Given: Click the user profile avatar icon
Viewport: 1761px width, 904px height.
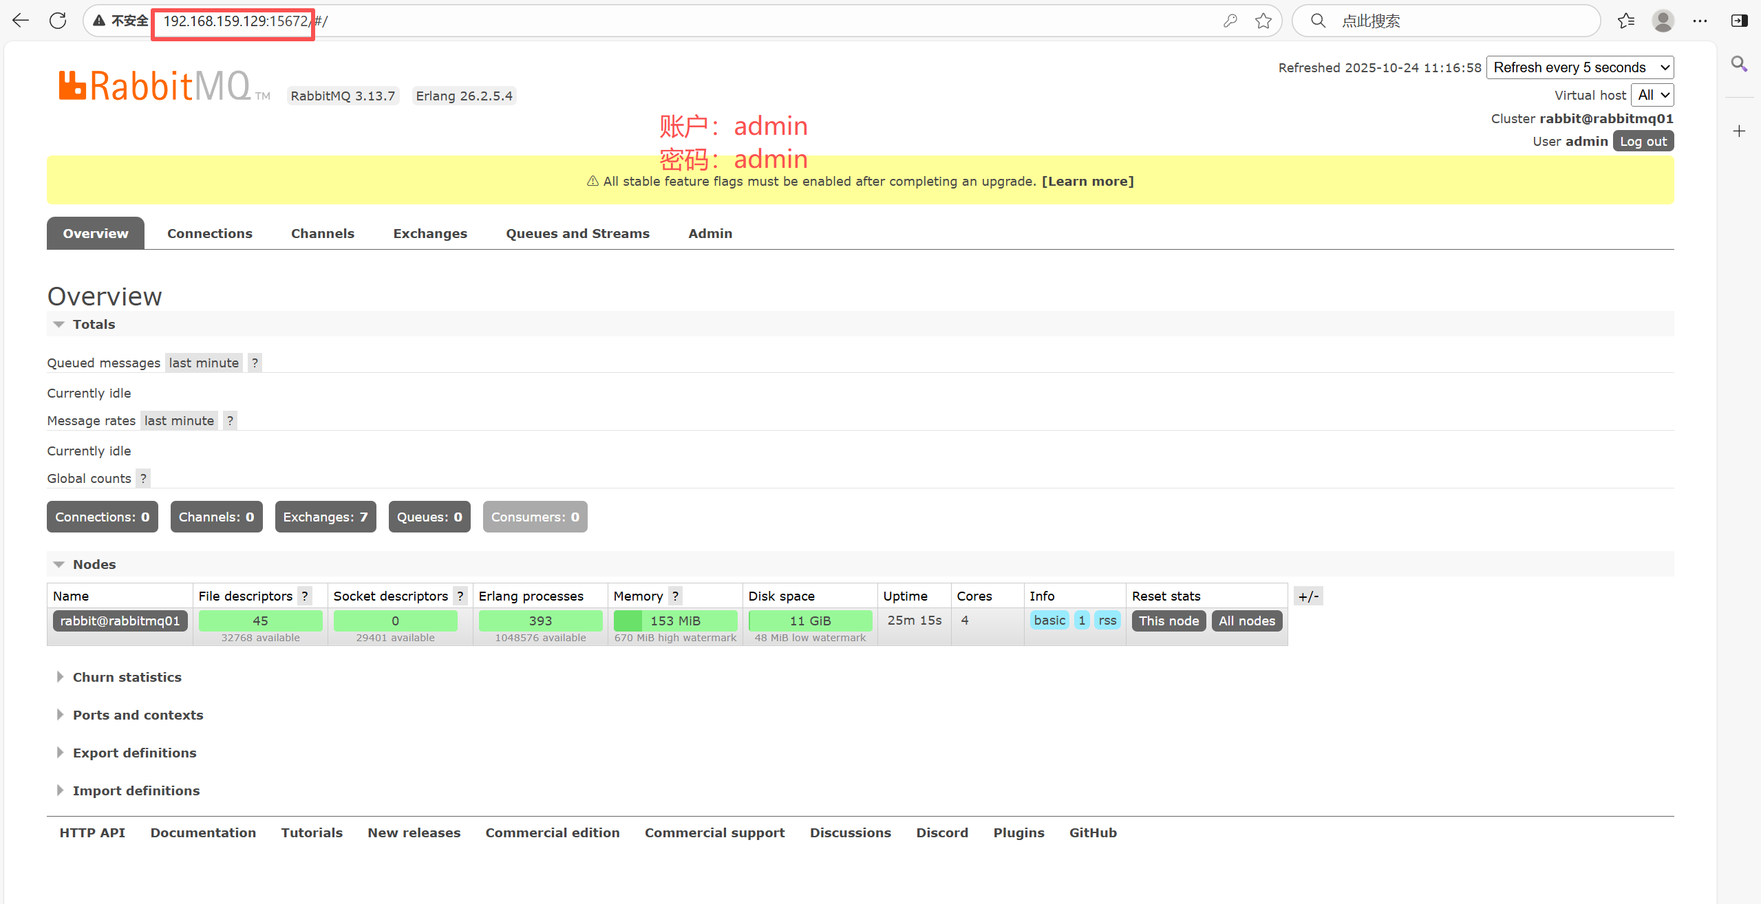Looking at the screenshot, I should click(1663, 21).
